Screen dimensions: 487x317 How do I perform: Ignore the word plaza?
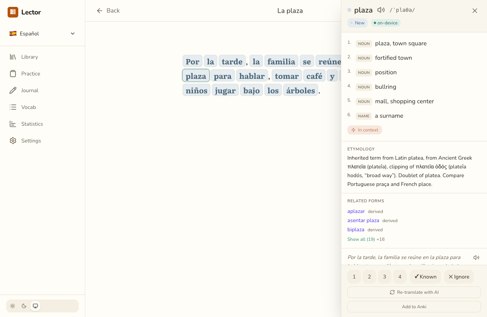(x=459, y=277)
